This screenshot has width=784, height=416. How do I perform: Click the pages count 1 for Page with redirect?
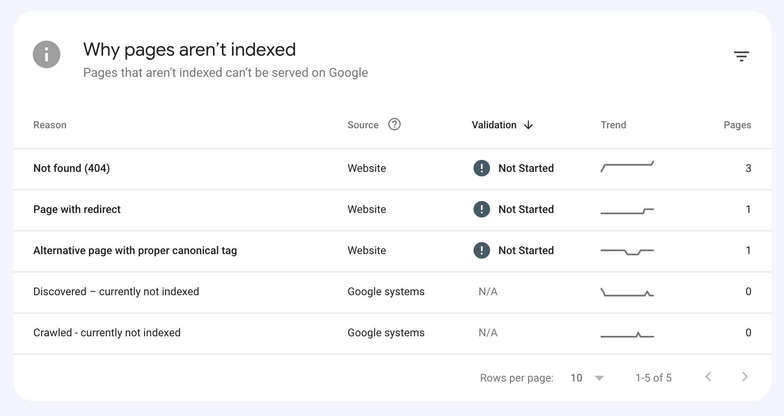tap(748, 209)
